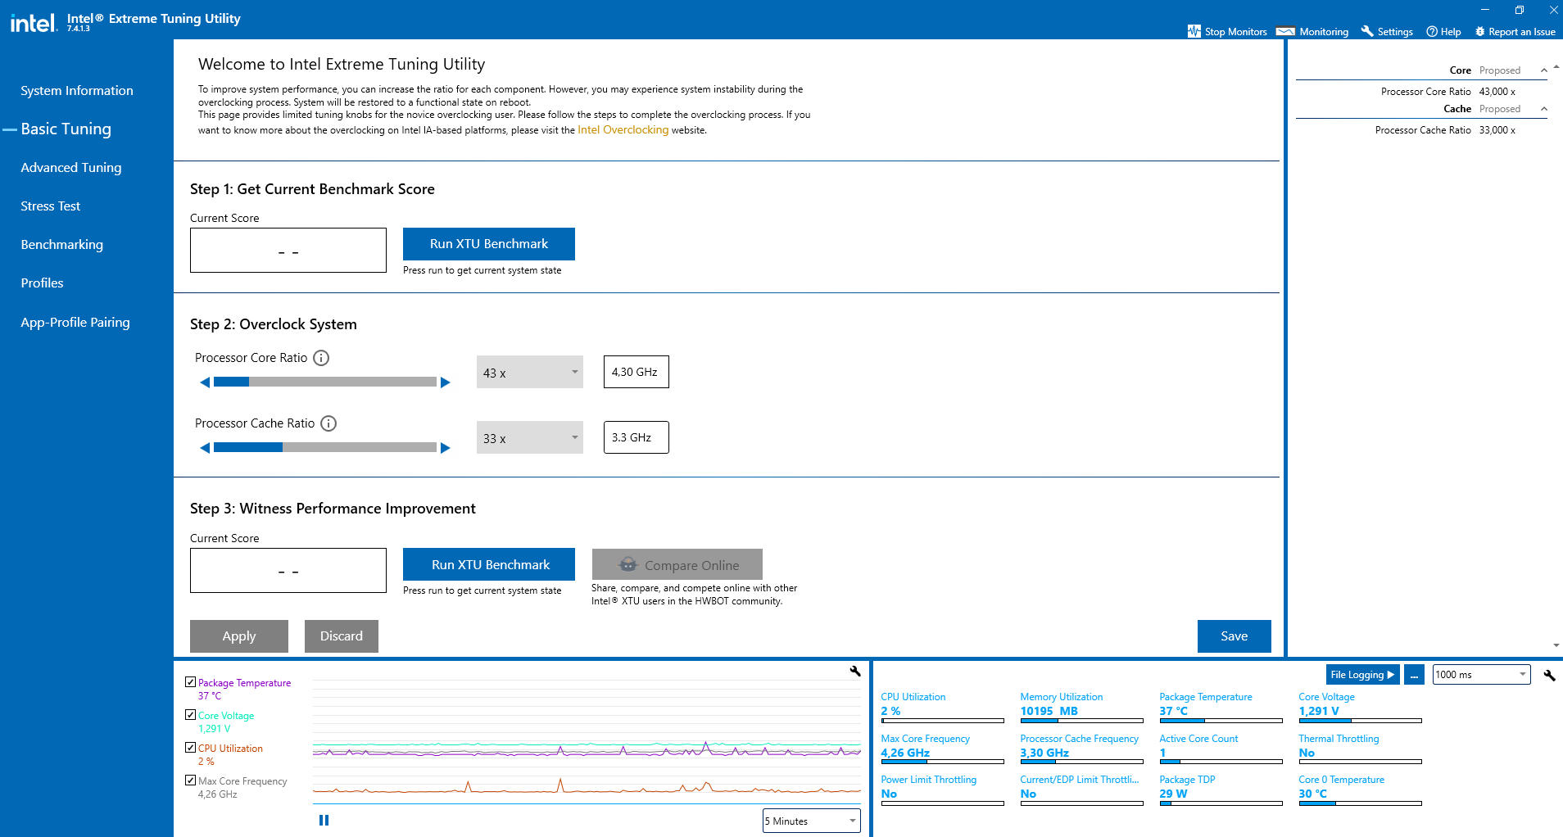Disable CPU Utilization graph checkbox
Viewport: 1563px width, 837px height.
click(190, 748)
